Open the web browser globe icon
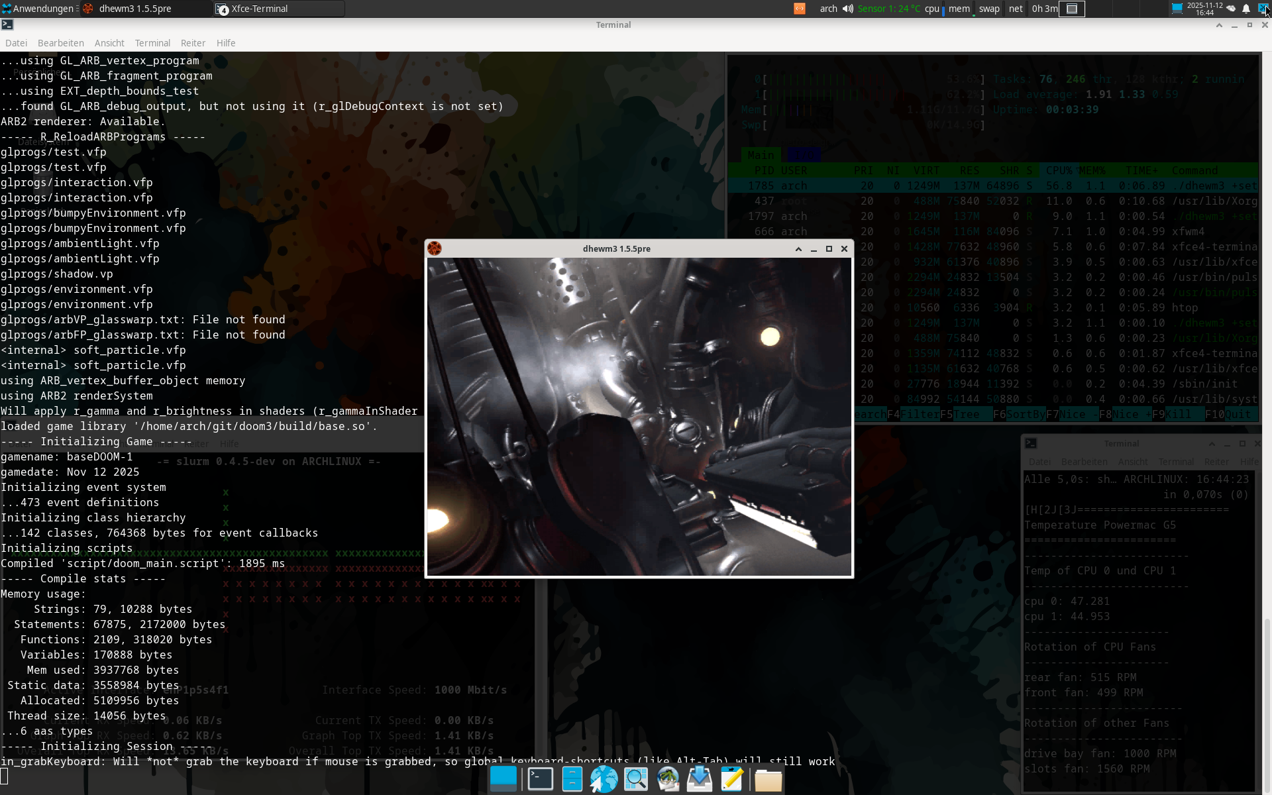 point(604,780)
